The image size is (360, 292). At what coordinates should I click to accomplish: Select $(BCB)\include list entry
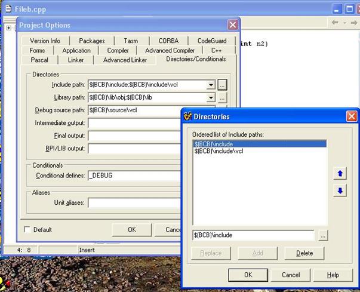click(260, 144)
